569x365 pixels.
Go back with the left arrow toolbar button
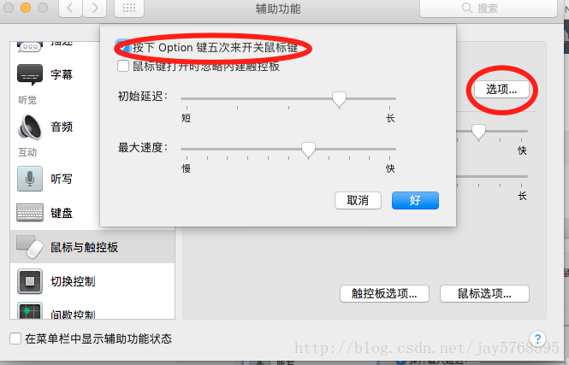point(70,9)
